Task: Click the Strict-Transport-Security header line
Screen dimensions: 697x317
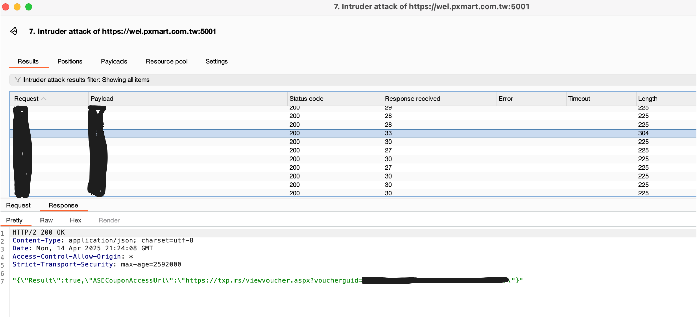Action: pyautogui.click(x=97, y=264)
